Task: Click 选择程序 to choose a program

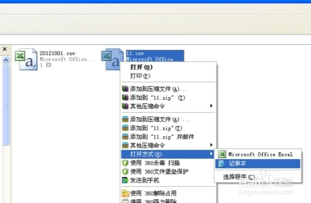Action: (239, 176)
